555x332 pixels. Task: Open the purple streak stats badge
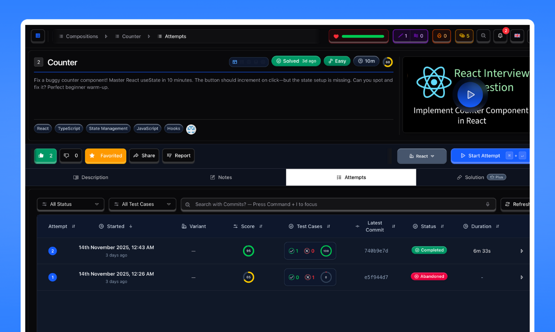[410, 36]
